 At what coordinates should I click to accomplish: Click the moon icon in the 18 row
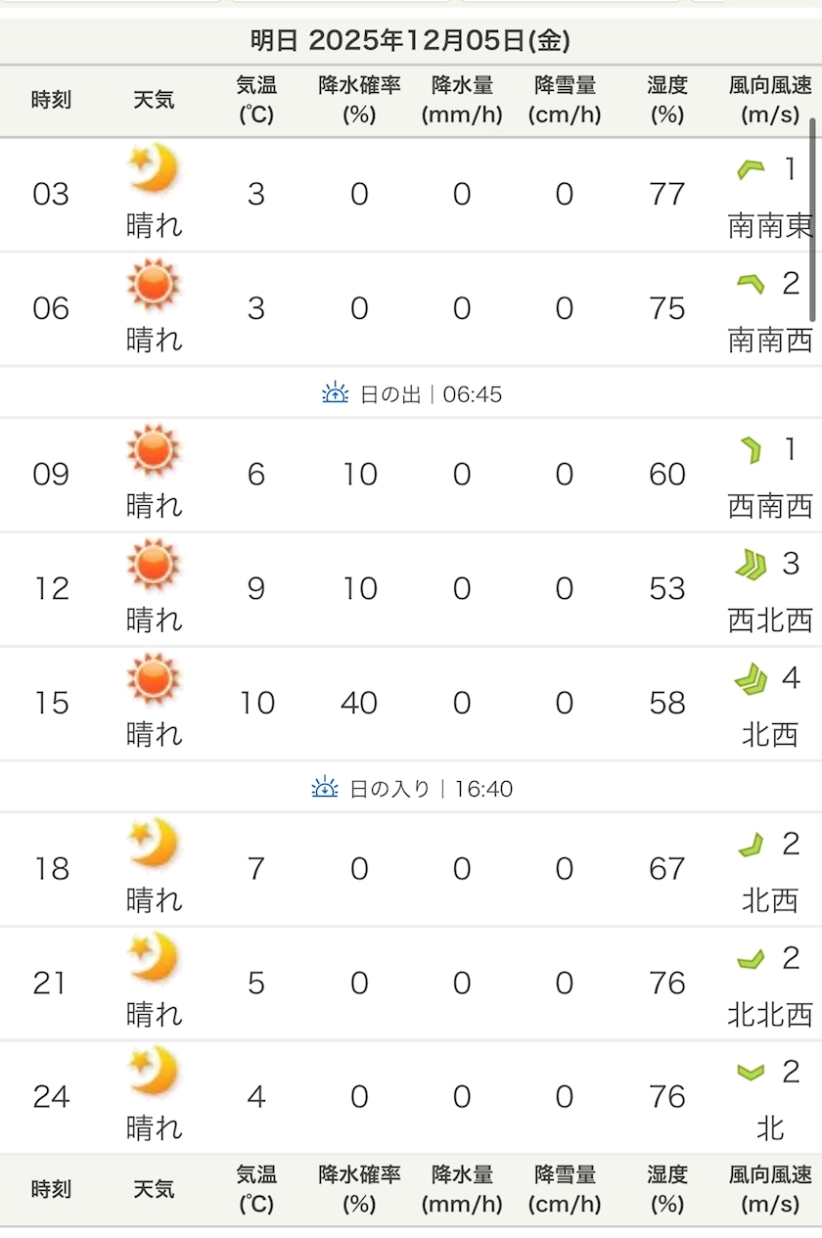[x=154, y=843]
